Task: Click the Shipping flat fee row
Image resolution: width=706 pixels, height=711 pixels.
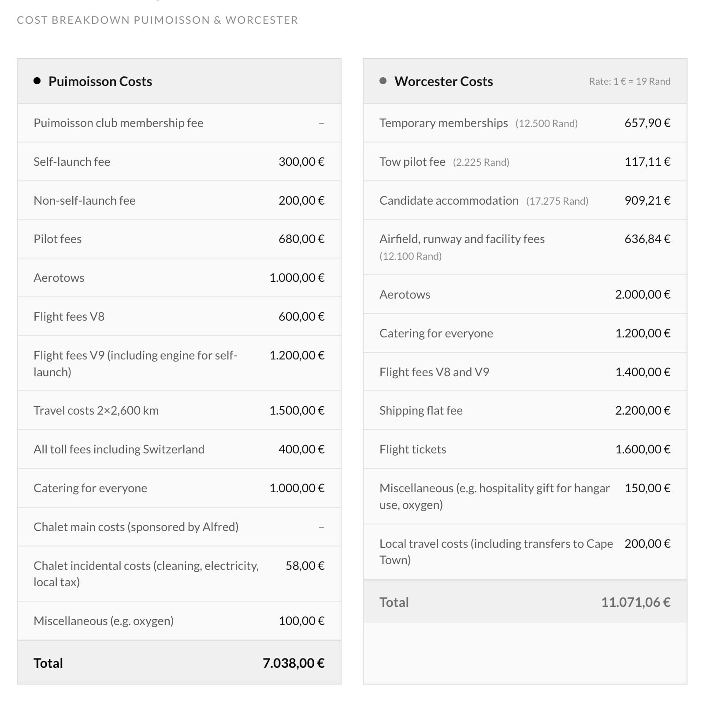Action: (525, 410)
